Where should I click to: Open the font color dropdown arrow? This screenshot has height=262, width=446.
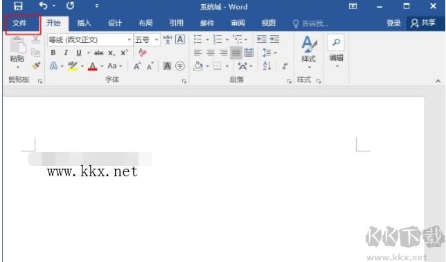(102, 66)
